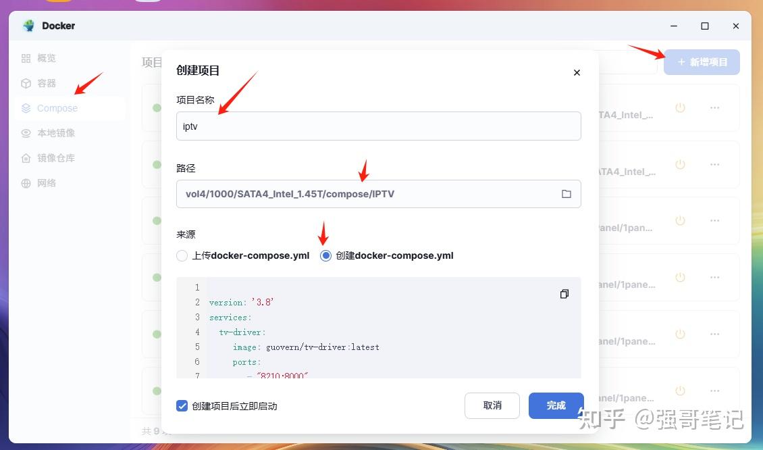Select the 上传docker-compose.yml radio option
The width and height of the screenshot is (763, 450).
pyautogui.click(x=182, y=255)
